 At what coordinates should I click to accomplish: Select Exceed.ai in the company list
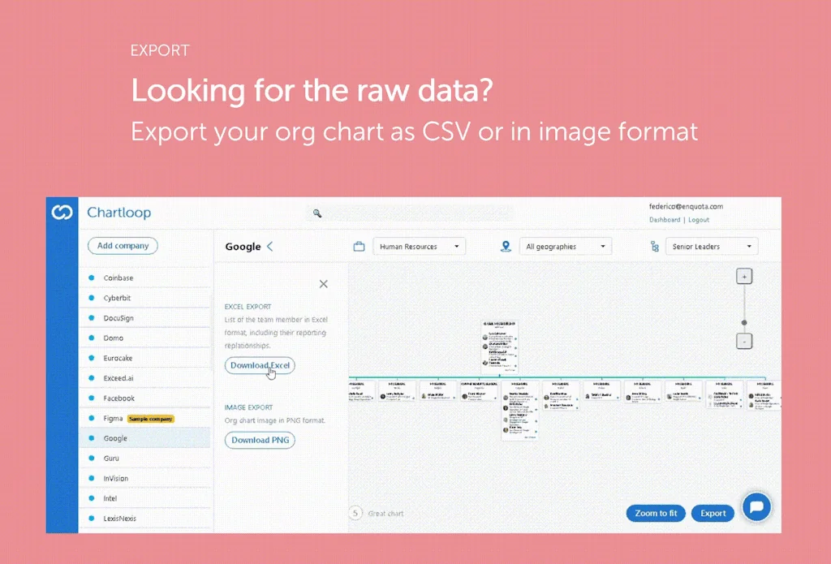(144, 378)
